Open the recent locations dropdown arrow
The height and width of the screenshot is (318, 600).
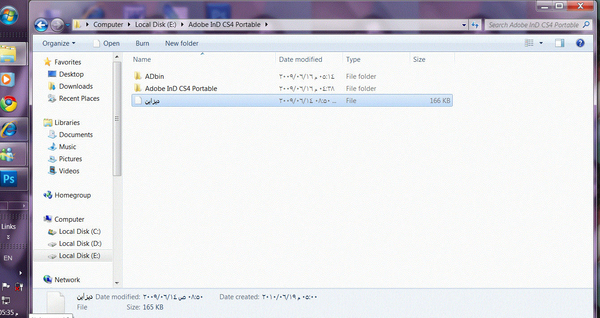[x=68, y=25]
